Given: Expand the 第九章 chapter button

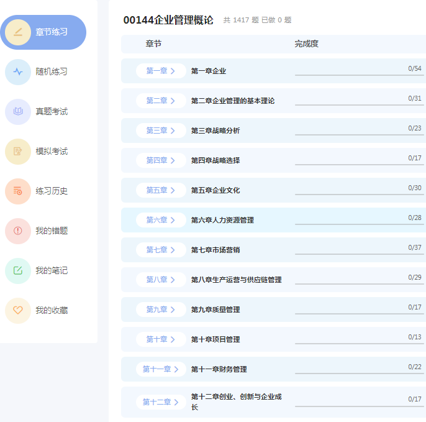Looking at the screenshot, I should point(161,310).
